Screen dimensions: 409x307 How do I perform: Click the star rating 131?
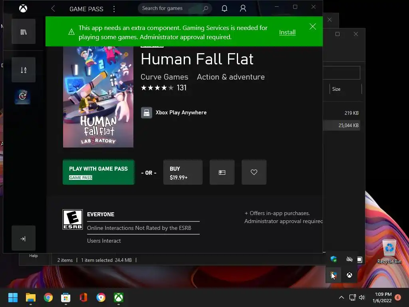point(163,88)
